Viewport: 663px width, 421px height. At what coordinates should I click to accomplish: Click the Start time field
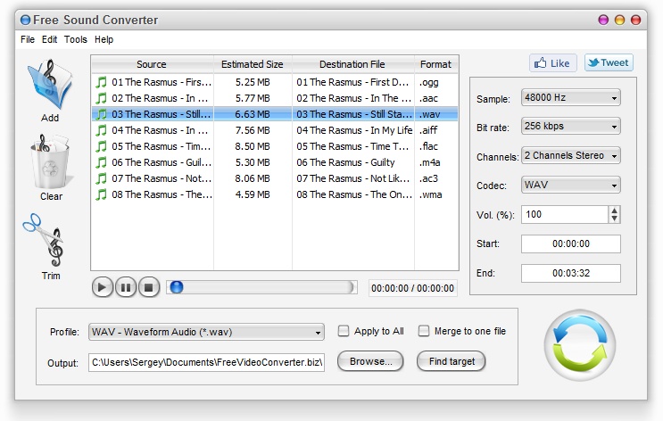click(571, 244)
